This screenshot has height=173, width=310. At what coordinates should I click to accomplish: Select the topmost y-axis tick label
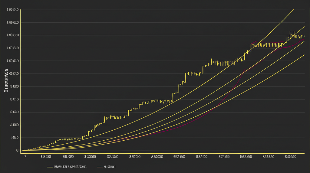pos(13,10)
